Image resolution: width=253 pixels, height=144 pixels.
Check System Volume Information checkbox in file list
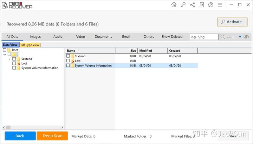point(68,65)
